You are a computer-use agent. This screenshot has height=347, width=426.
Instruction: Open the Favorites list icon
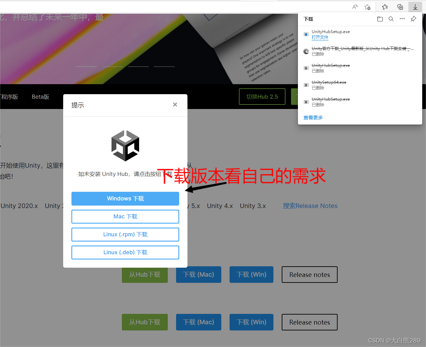click(x=385, y=7)
